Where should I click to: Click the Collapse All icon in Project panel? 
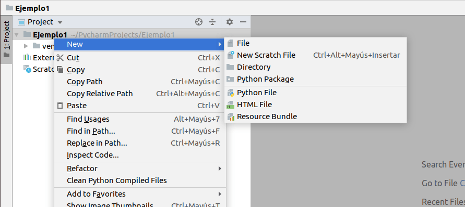pyautogui.click(x=212, y=22)
